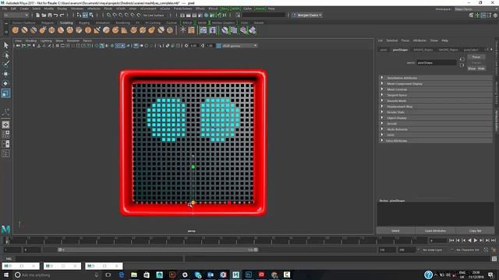
Task: Open the Outliner layout icon in sidebar
Action: pyautogui.click(x=5, y=154)
